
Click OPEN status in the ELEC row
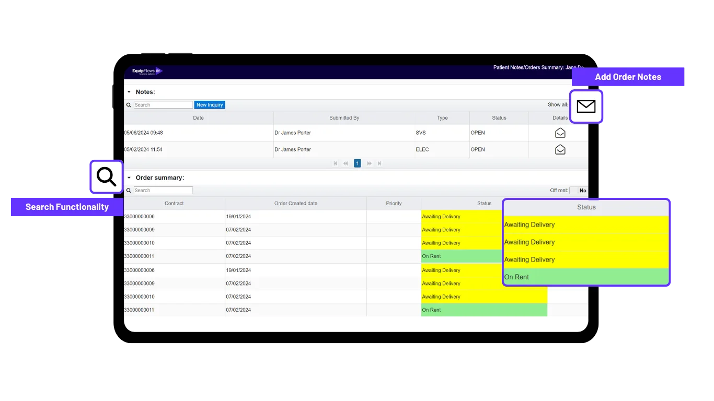coord(478,149)
